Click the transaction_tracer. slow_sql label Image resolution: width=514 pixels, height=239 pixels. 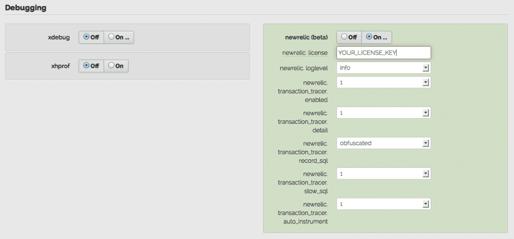[x=303, y=182]
